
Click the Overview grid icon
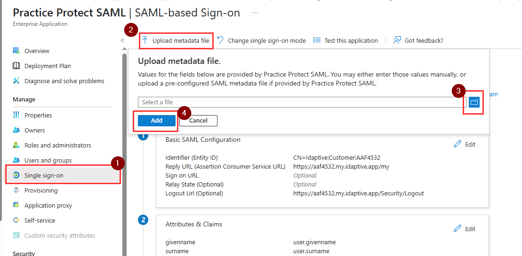(16, 50)
